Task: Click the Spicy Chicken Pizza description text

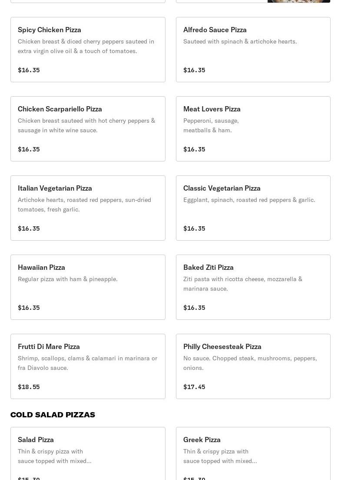Action: tap(86, 46)
